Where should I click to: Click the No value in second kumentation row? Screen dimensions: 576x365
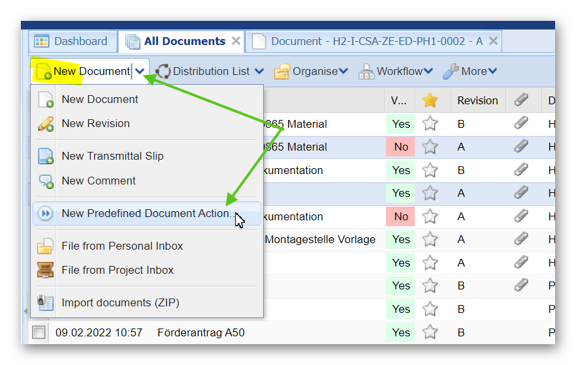point(400,216)
